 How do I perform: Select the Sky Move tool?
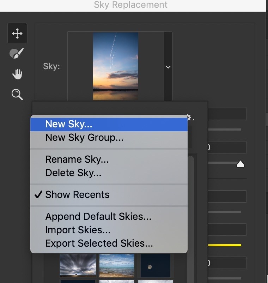17,34
